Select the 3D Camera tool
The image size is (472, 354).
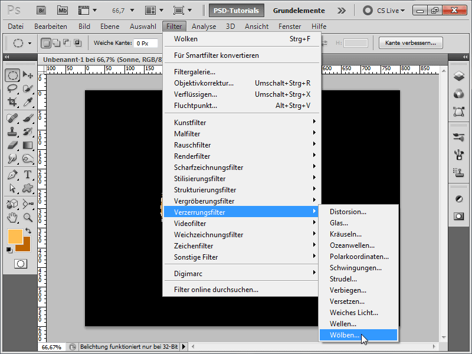pos(28,204)
